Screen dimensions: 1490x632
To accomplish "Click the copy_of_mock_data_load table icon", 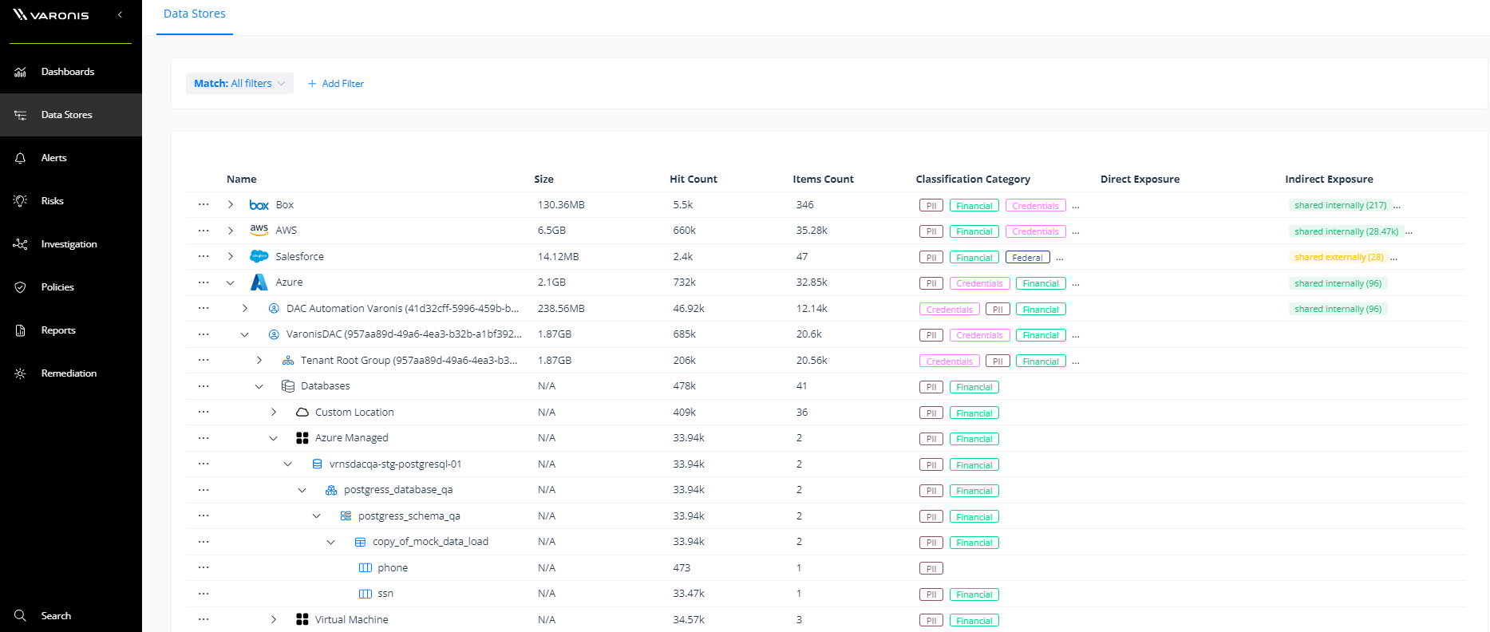I will (x=360, y=542).
